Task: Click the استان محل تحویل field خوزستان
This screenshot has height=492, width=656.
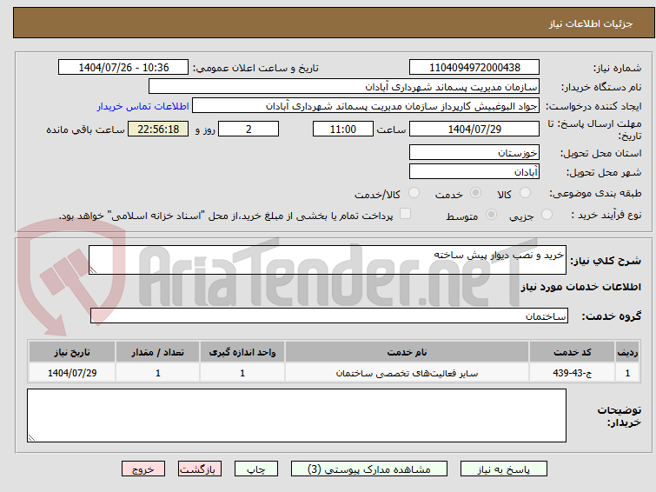Action: coord(474,152)
